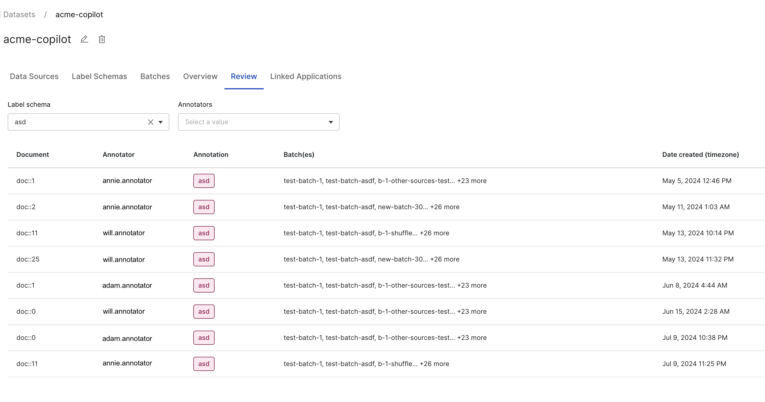Click the clear X icon on label schema field
Viewport: 765px width, 402px height.
pos(150,122)
